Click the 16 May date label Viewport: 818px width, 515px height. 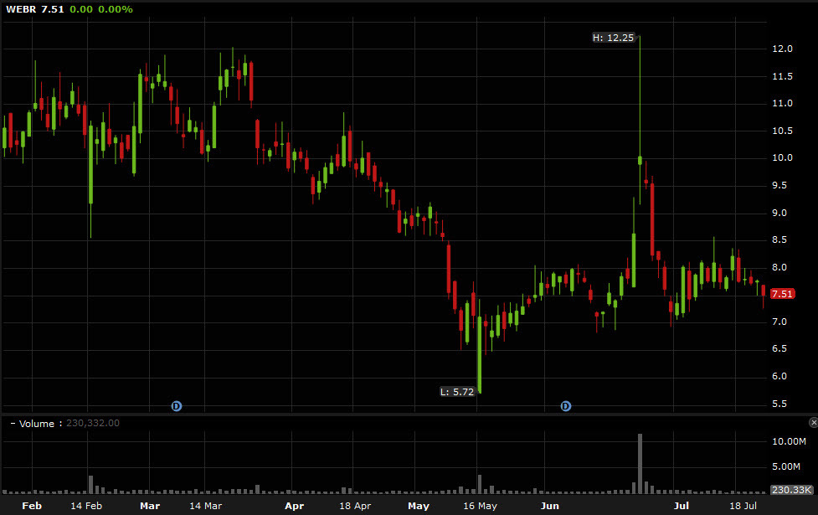pyautogui.click(x=480, y=506)
